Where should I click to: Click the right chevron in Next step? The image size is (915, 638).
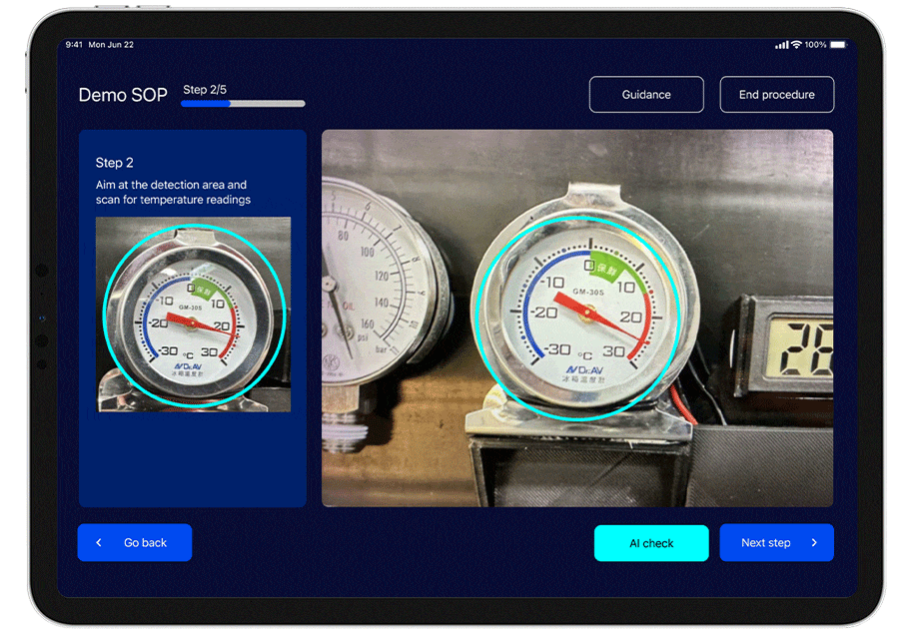814,542
